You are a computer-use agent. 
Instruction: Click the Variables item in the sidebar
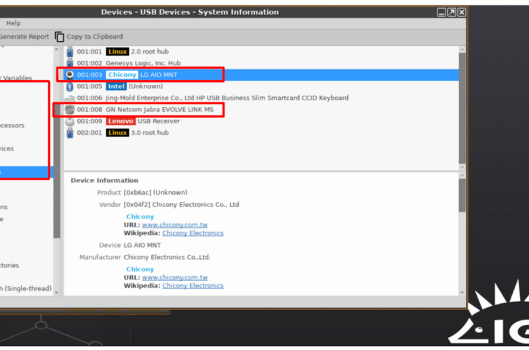[x=16, y=78]
